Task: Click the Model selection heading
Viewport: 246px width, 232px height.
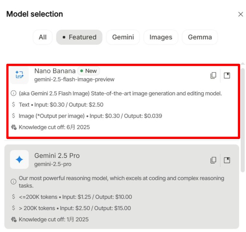Action: (x=35, y=14)
